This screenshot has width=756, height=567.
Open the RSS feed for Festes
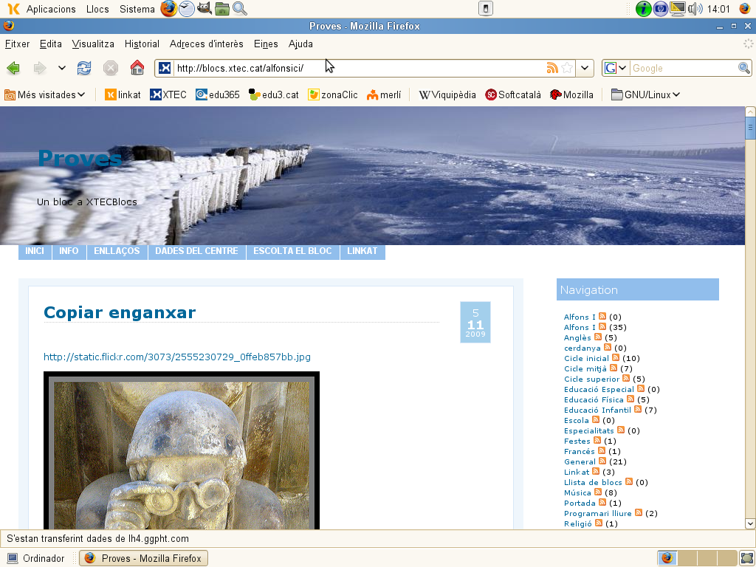[597, 440]
